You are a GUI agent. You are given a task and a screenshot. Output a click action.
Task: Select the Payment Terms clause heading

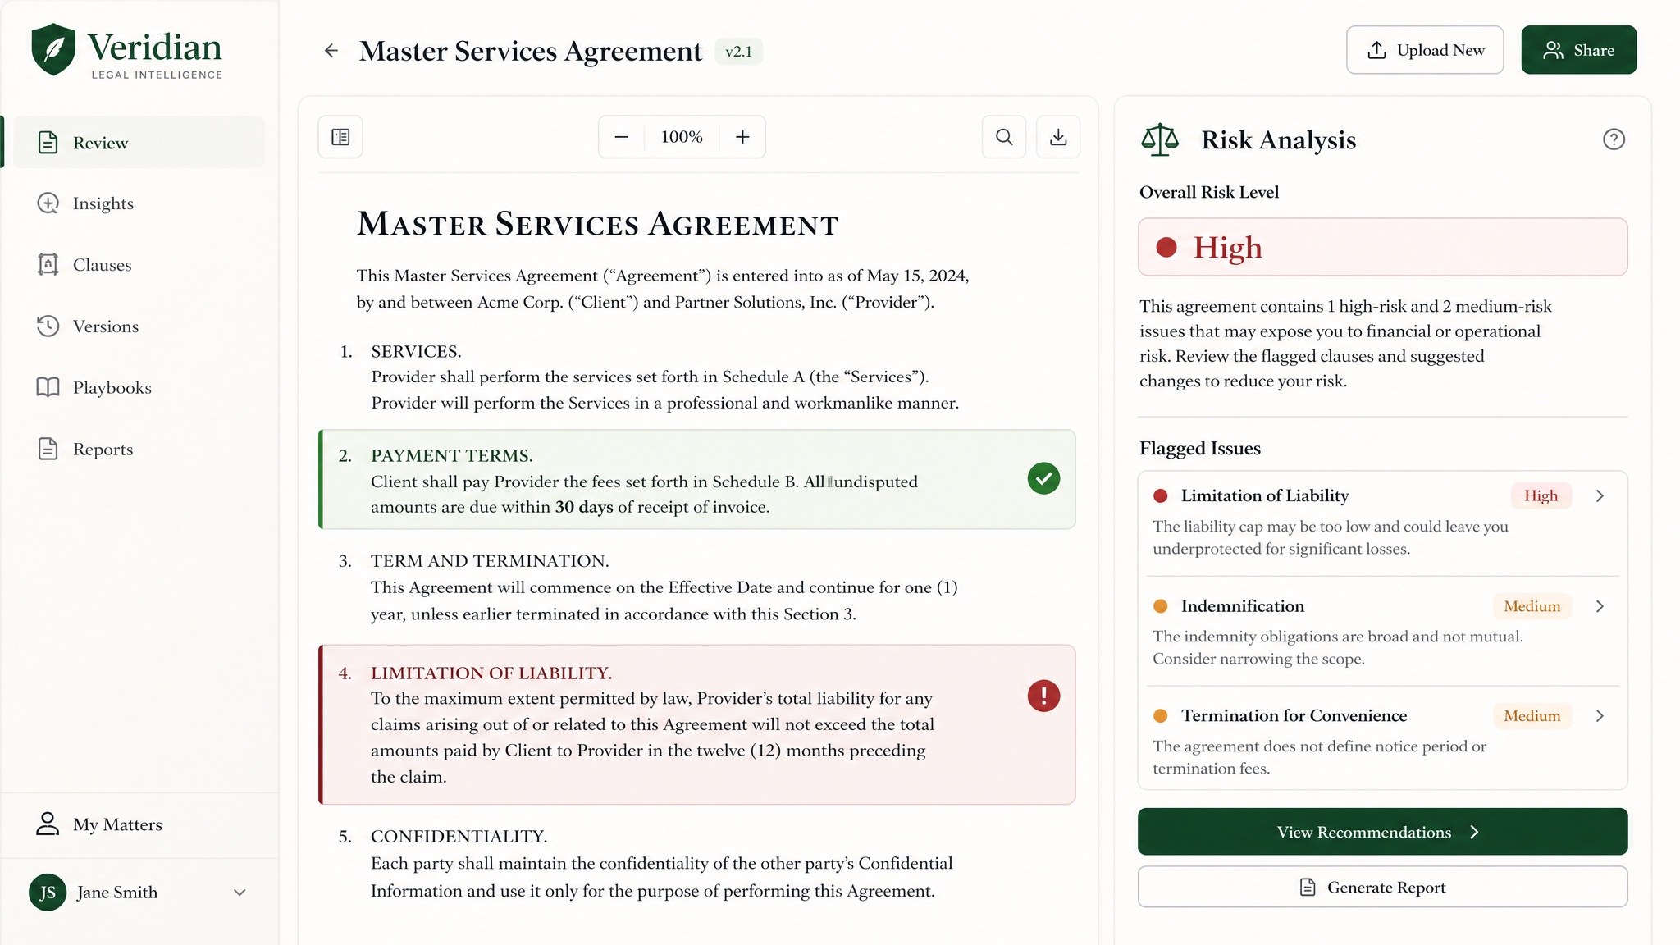pos(452,455)
